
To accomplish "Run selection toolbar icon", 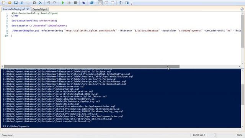I will (x=69, y=3).
